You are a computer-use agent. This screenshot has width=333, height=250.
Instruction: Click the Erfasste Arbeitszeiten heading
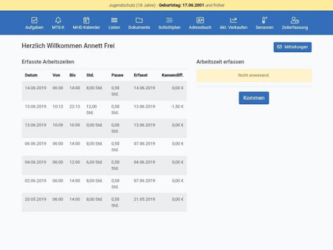[x=48, y=62]
